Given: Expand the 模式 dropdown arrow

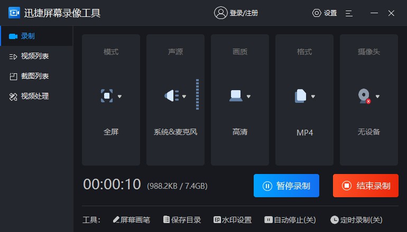Looking at the screenshot, I should [119, 96].
